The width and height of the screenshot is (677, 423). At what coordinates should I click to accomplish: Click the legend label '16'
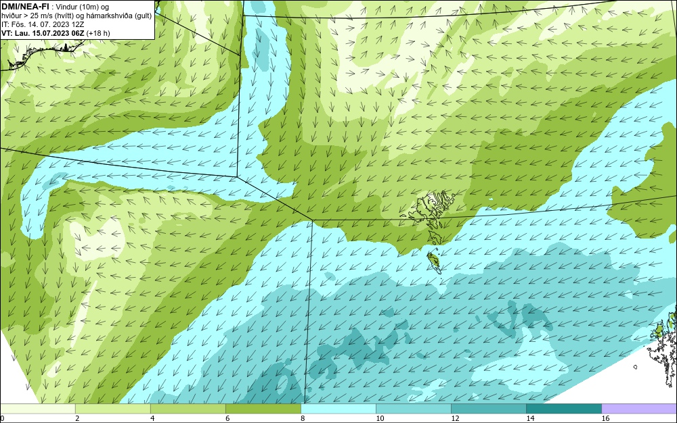point(605,418)
